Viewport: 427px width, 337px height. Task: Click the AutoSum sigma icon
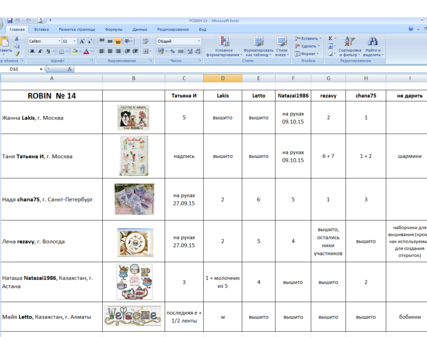tap(330, 38)
